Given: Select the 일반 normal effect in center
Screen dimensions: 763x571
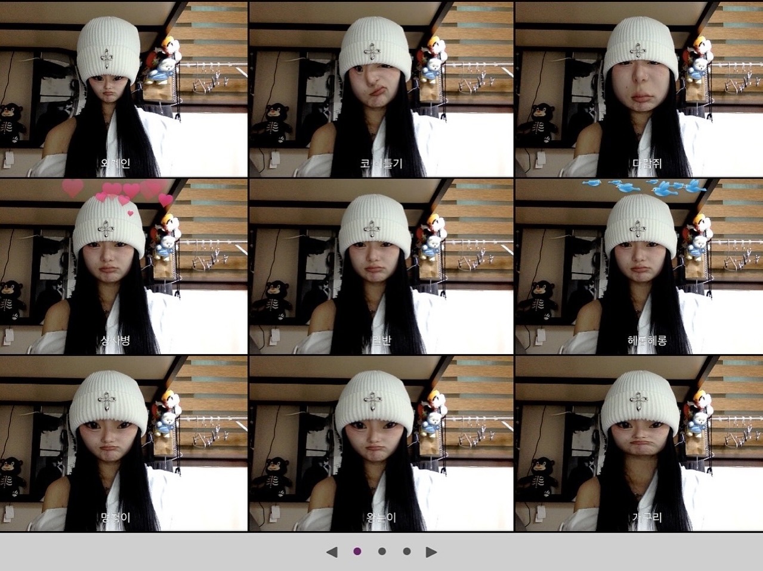Looking at the screenshot, I should click(x=381, y=266).
